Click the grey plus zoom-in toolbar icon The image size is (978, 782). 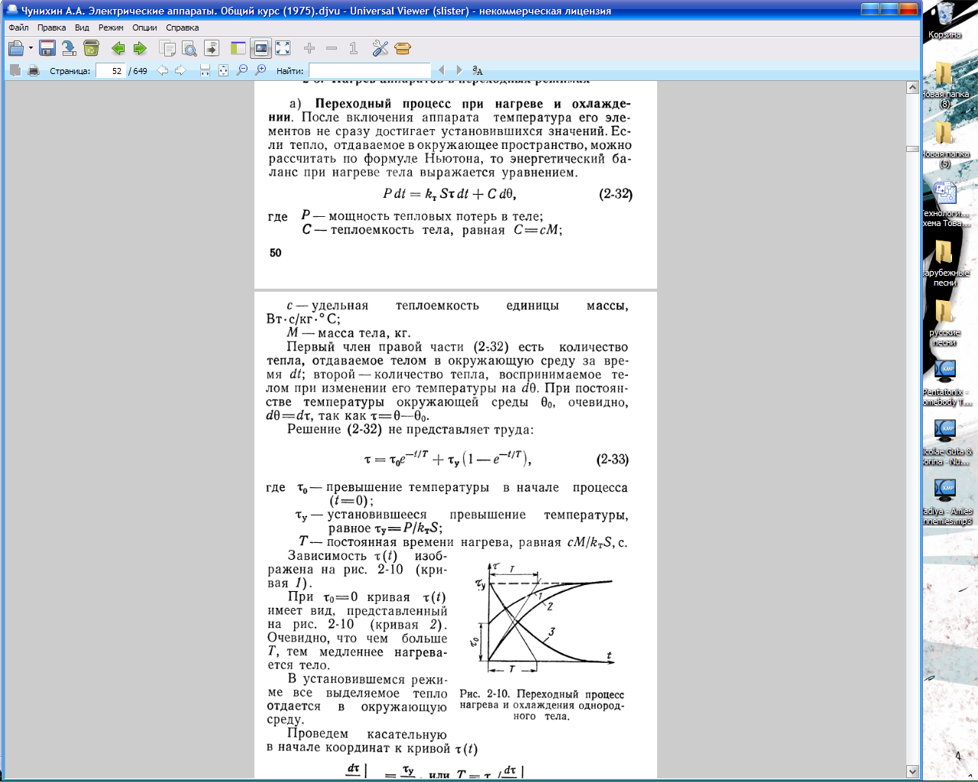coord(309,48)
